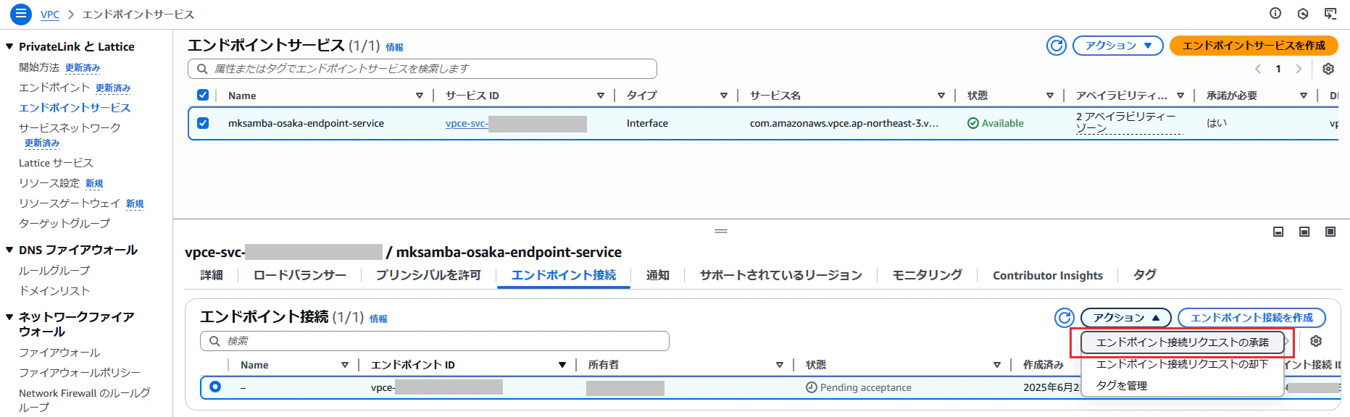Choose エンドポイント接続リクエストの却下 menu item
Screen dimensions: 1350x417
coord(1183,364)
